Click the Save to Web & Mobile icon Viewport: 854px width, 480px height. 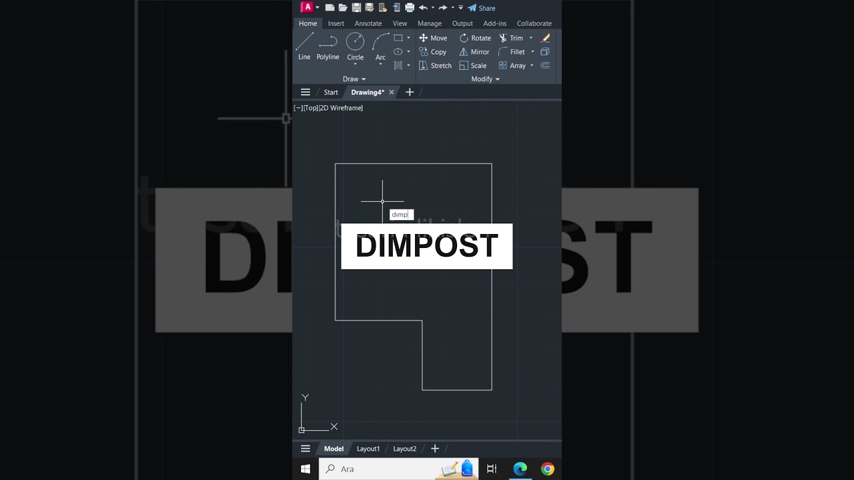click(x=396, y=7)
